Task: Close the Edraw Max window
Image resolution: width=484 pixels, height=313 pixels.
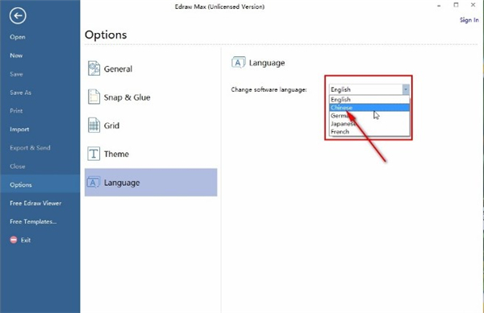Action: coord(473,5)
